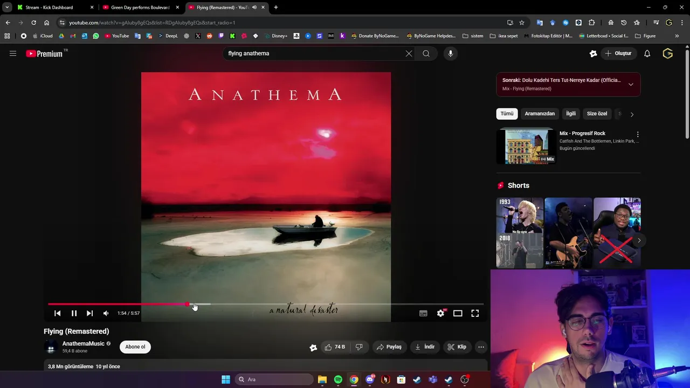Show more filter chips with arrow
The width and height of the screenshot is (690, 388).
point(632,114)
